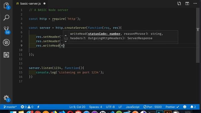Open the Extensions view in activity bar
201x113 pixels.
click(x=6, y=55)
